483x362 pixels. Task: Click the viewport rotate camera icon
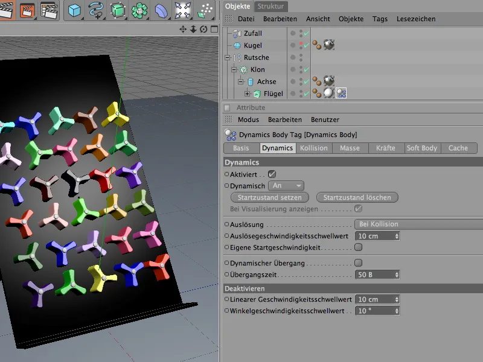pos(203,29)
